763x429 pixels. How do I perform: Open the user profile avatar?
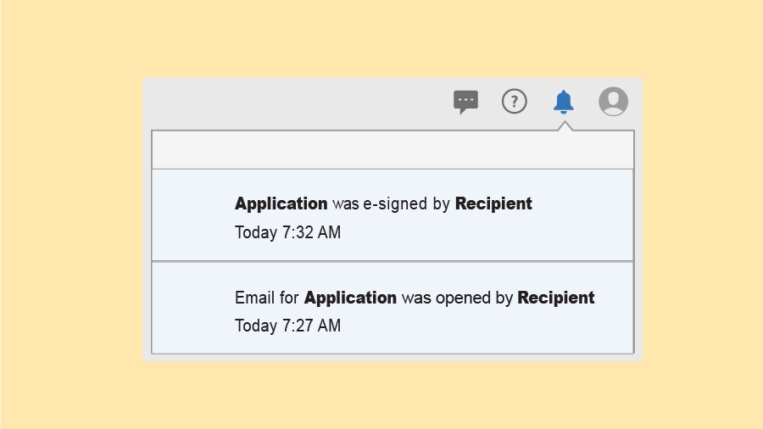[x=613, y=102]
